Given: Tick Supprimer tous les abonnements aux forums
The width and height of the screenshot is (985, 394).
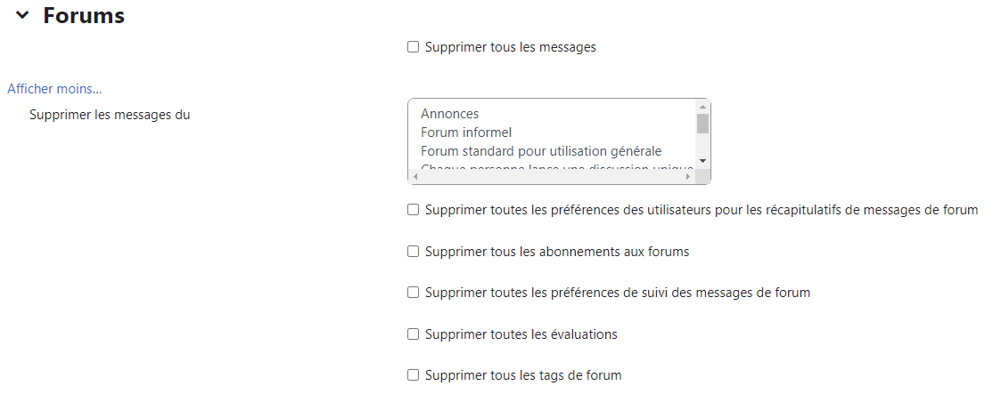Looking at the screenshot, I should click(x=413, y=252).
